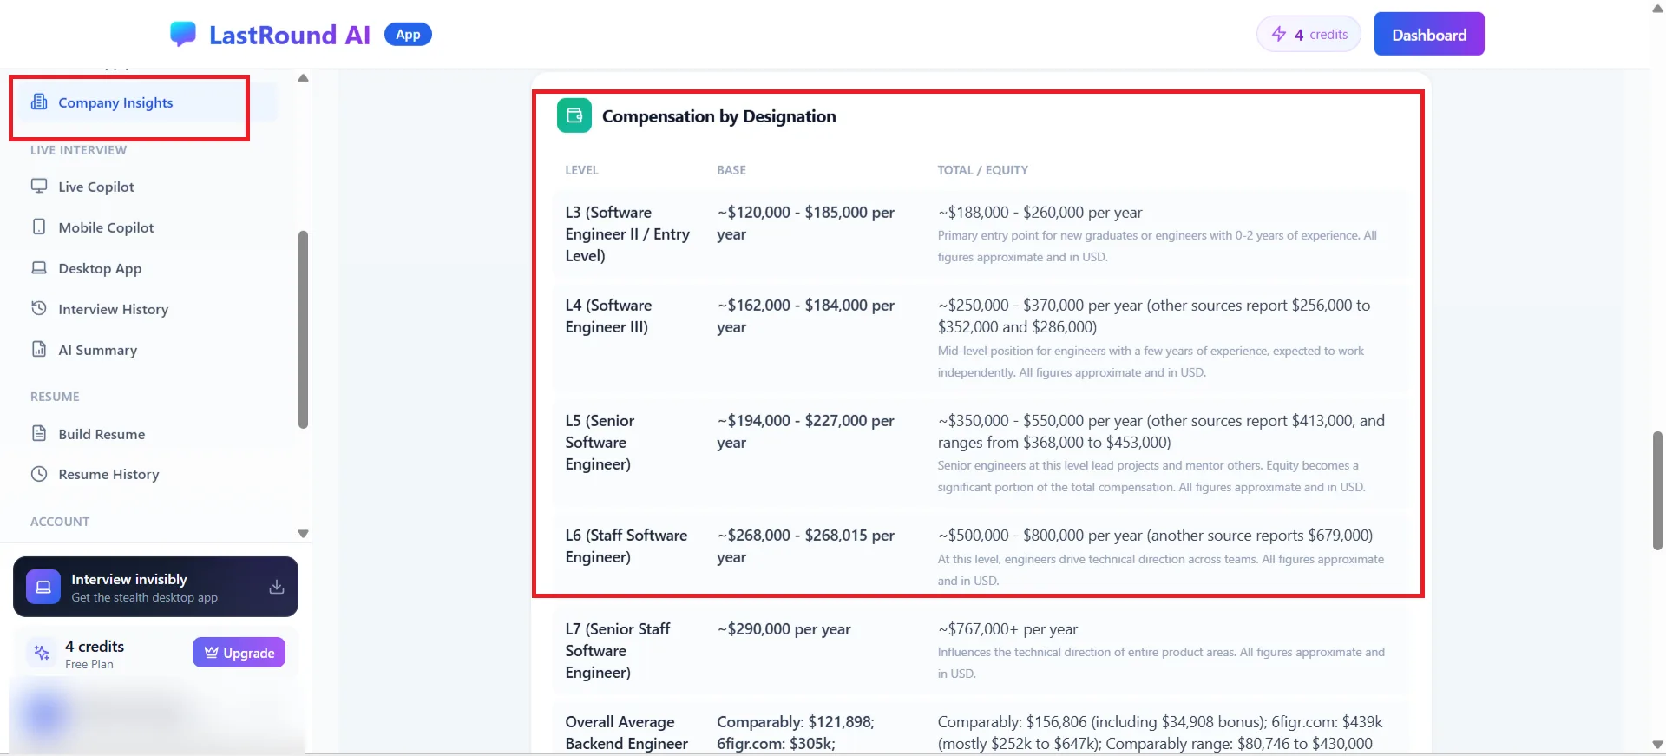
Task: Click the LIVE INTERVIEW section label
Action: click(x=78, y=150)
